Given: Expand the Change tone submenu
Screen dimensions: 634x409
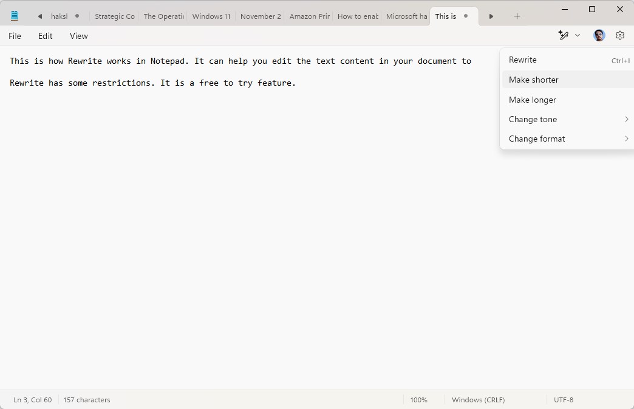Looking at the screenshot, I should [568, 119].
